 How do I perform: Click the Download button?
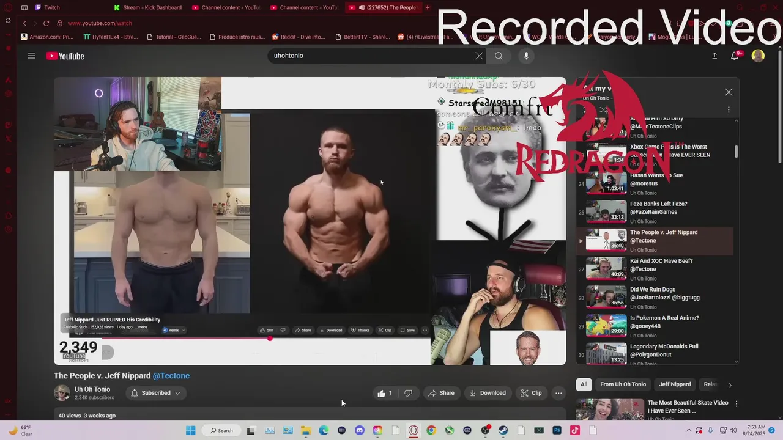[x=488, y=393]
